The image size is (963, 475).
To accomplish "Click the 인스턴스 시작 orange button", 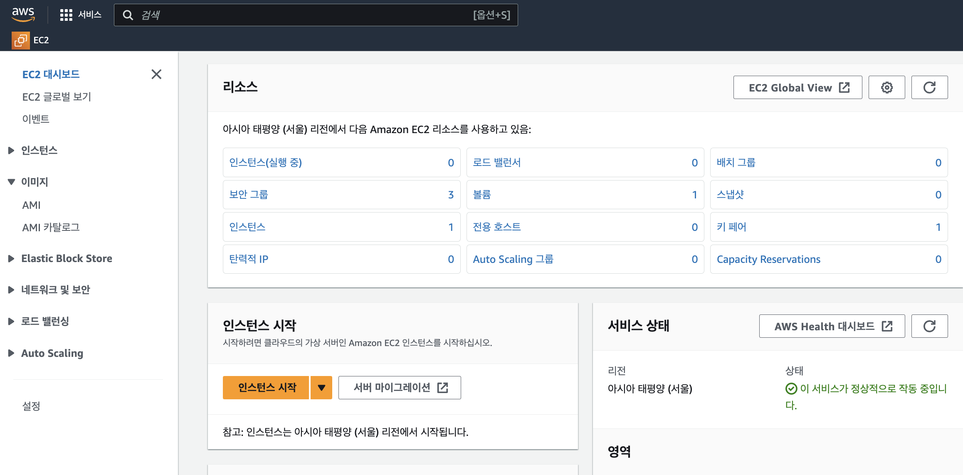I will point(266,388).
